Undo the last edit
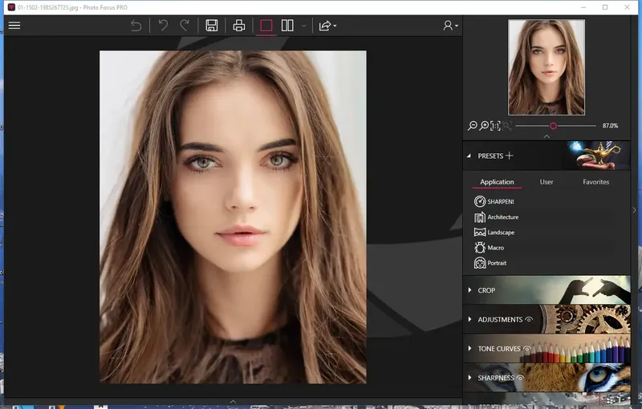Image resolution: width=642 pixels, height=409 pixels. (163, 26)
